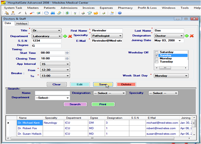Open the Break To time dropdown
Viewport: 201px width, 144px height.
click(55, 76)
